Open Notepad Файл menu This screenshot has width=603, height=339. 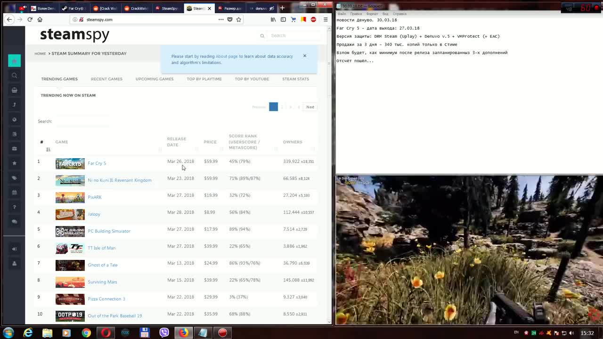point(342,14)
